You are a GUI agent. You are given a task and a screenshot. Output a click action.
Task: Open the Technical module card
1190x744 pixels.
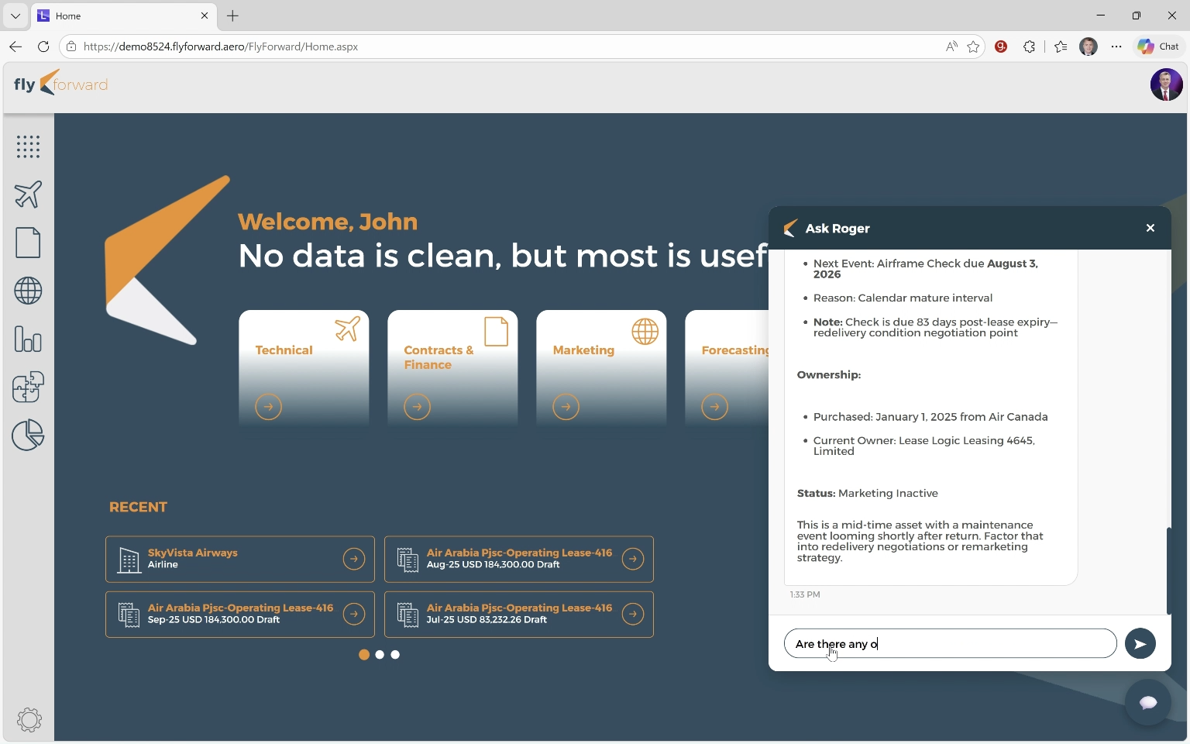point(304,367)
